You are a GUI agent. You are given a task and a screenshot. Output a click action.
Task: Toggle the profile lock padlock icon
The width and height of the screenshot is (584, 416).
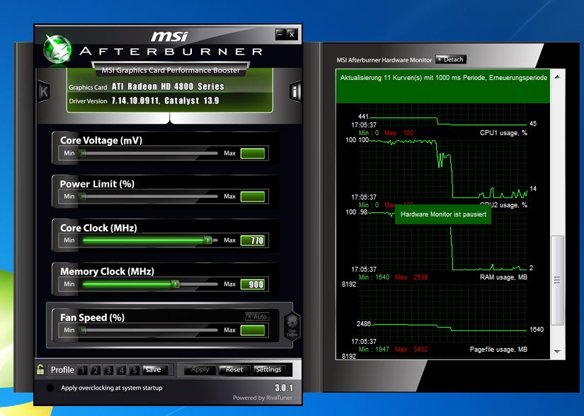pyautogui.click(x=40, y=369)
